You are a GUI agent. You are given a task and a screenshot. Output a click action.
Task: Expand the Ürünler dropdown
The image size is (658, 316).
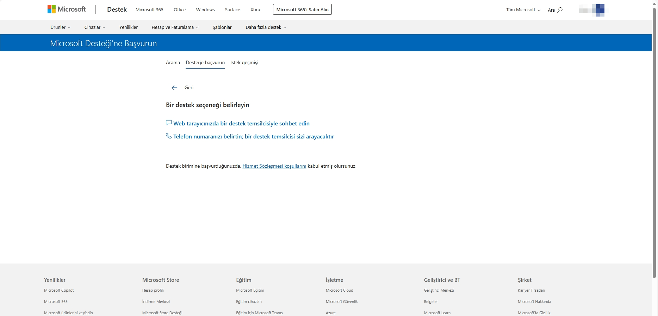tap(60, 27)
